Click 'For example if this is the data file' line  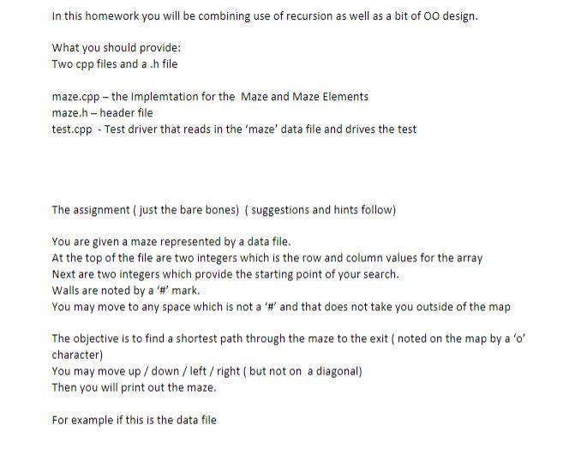coord(134,420)
